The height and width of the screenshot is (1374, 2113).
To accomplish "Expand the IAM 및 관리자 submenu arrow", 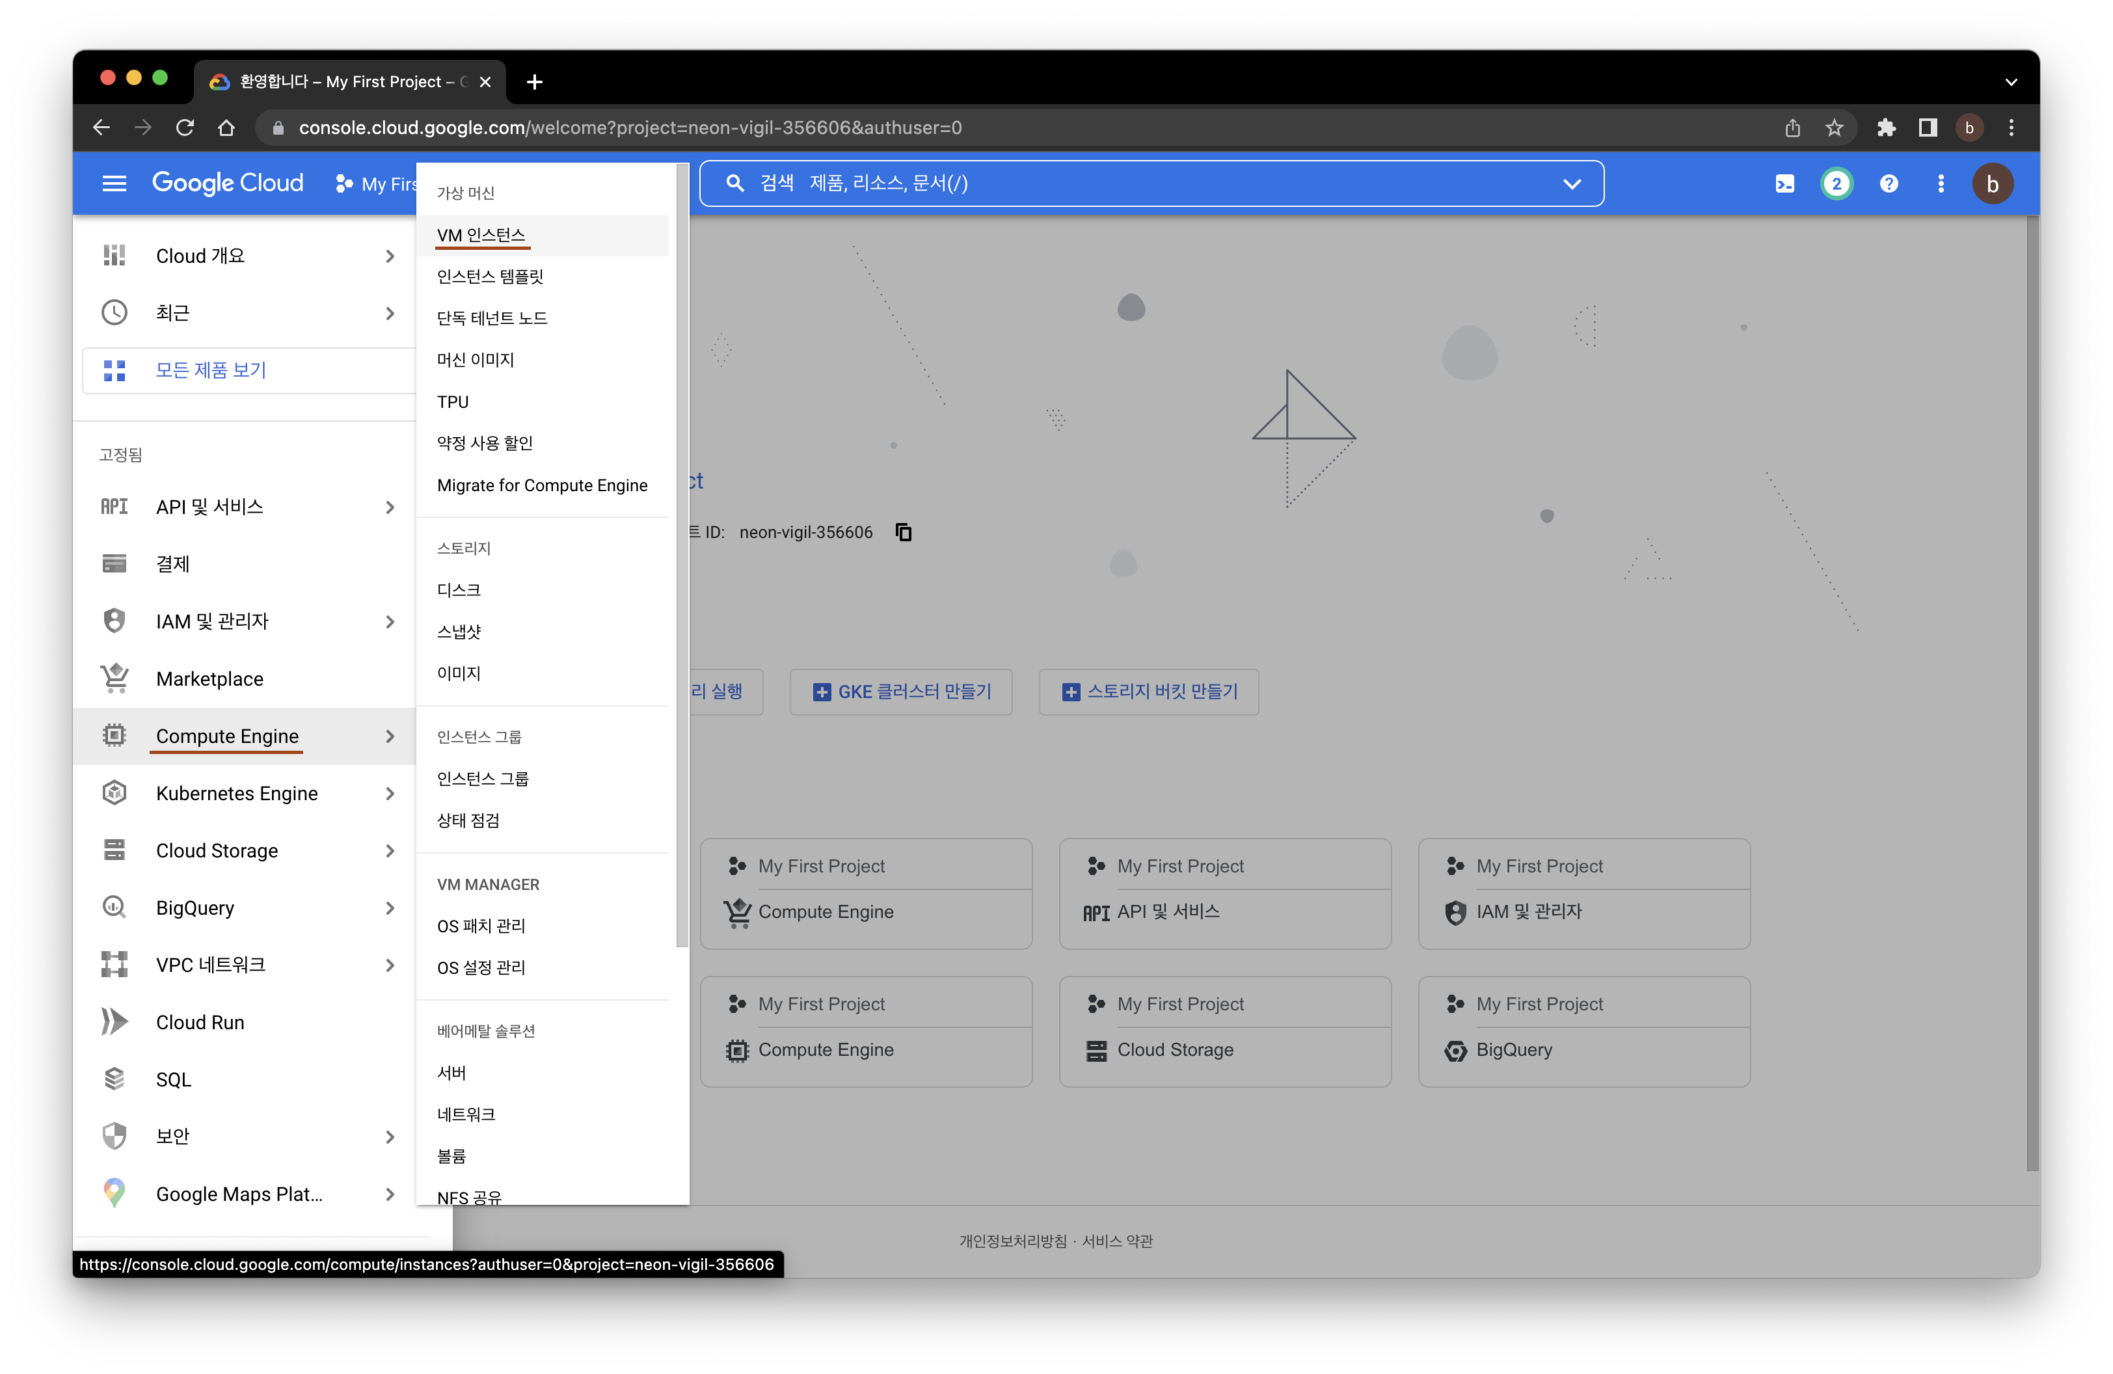I will point(390,621).
